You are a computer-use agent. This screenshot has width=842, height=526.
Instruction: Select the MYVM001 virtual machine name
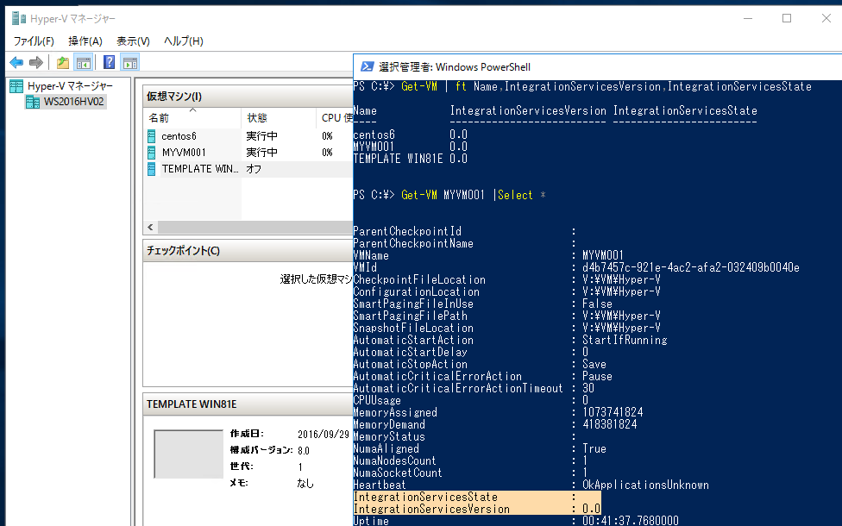(184, 153)
